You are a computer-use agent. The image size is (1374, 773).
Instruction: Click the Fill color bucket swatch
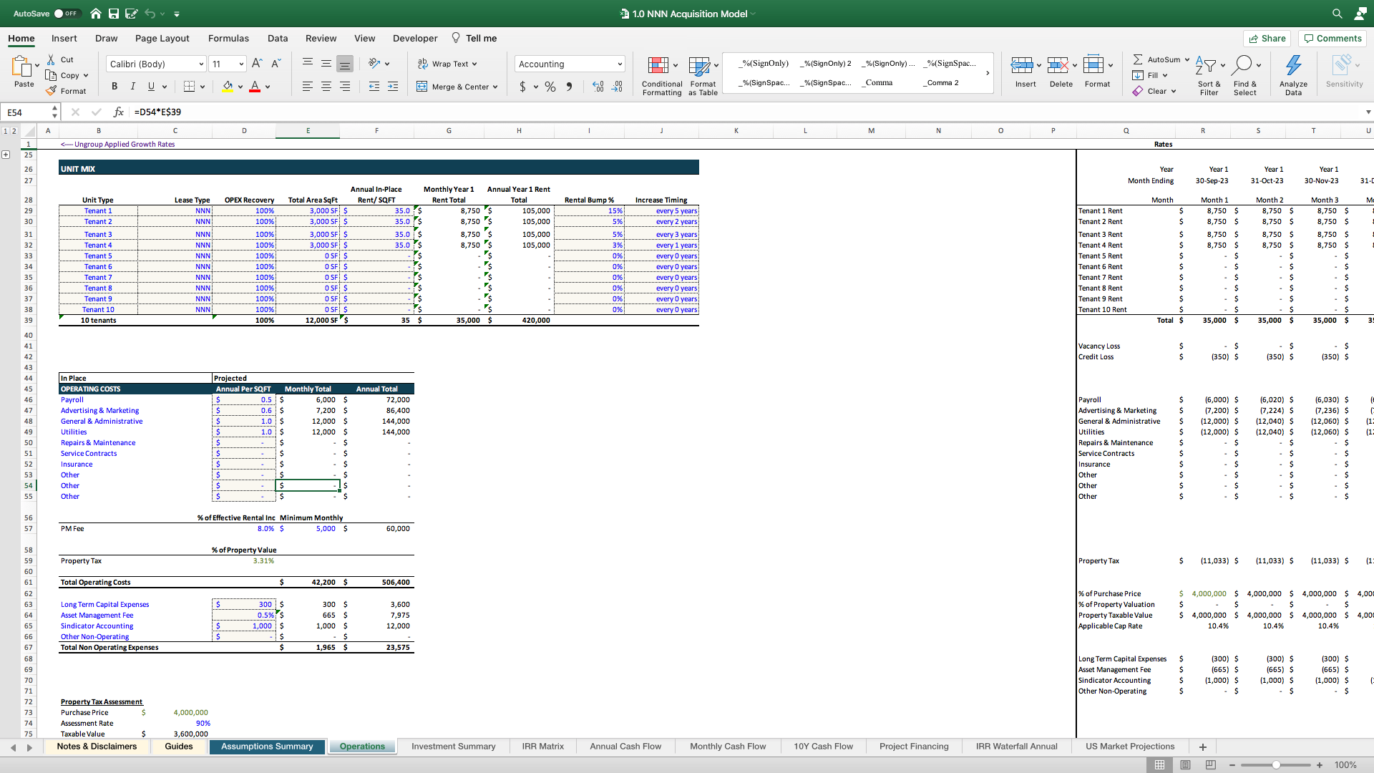228,87
